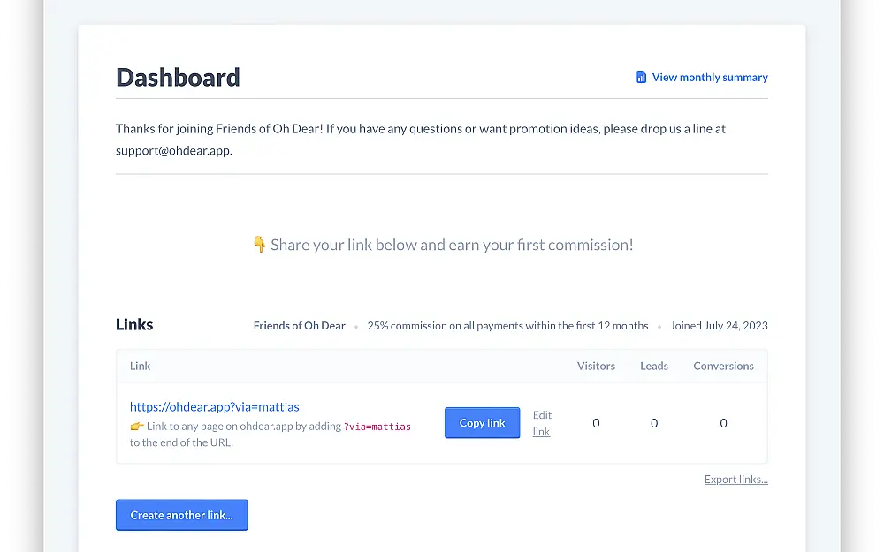Click the Joined July 24, 2023 text
Screen dimensions: 884x552
point(719,326)
